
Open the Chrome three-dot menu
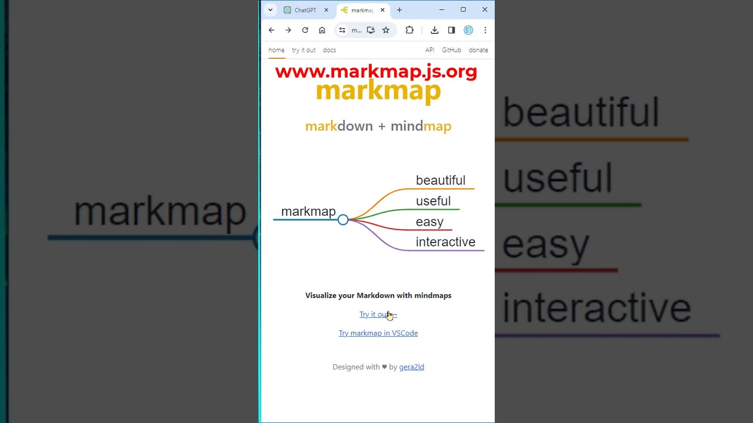[485, 30]
